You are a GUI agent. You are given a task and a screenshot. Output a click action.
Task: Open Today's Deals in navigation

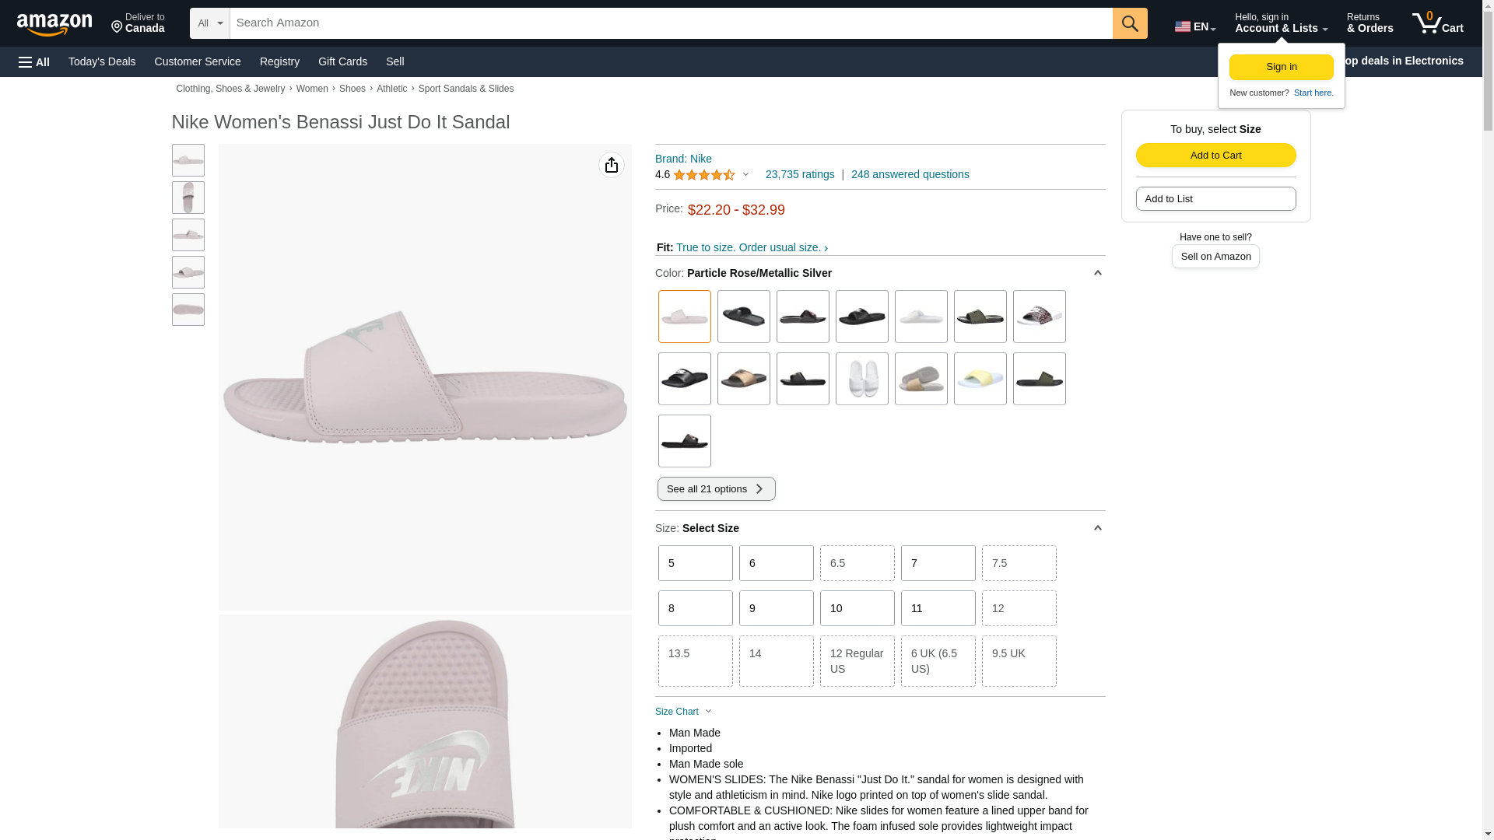[x=102, y=61]
